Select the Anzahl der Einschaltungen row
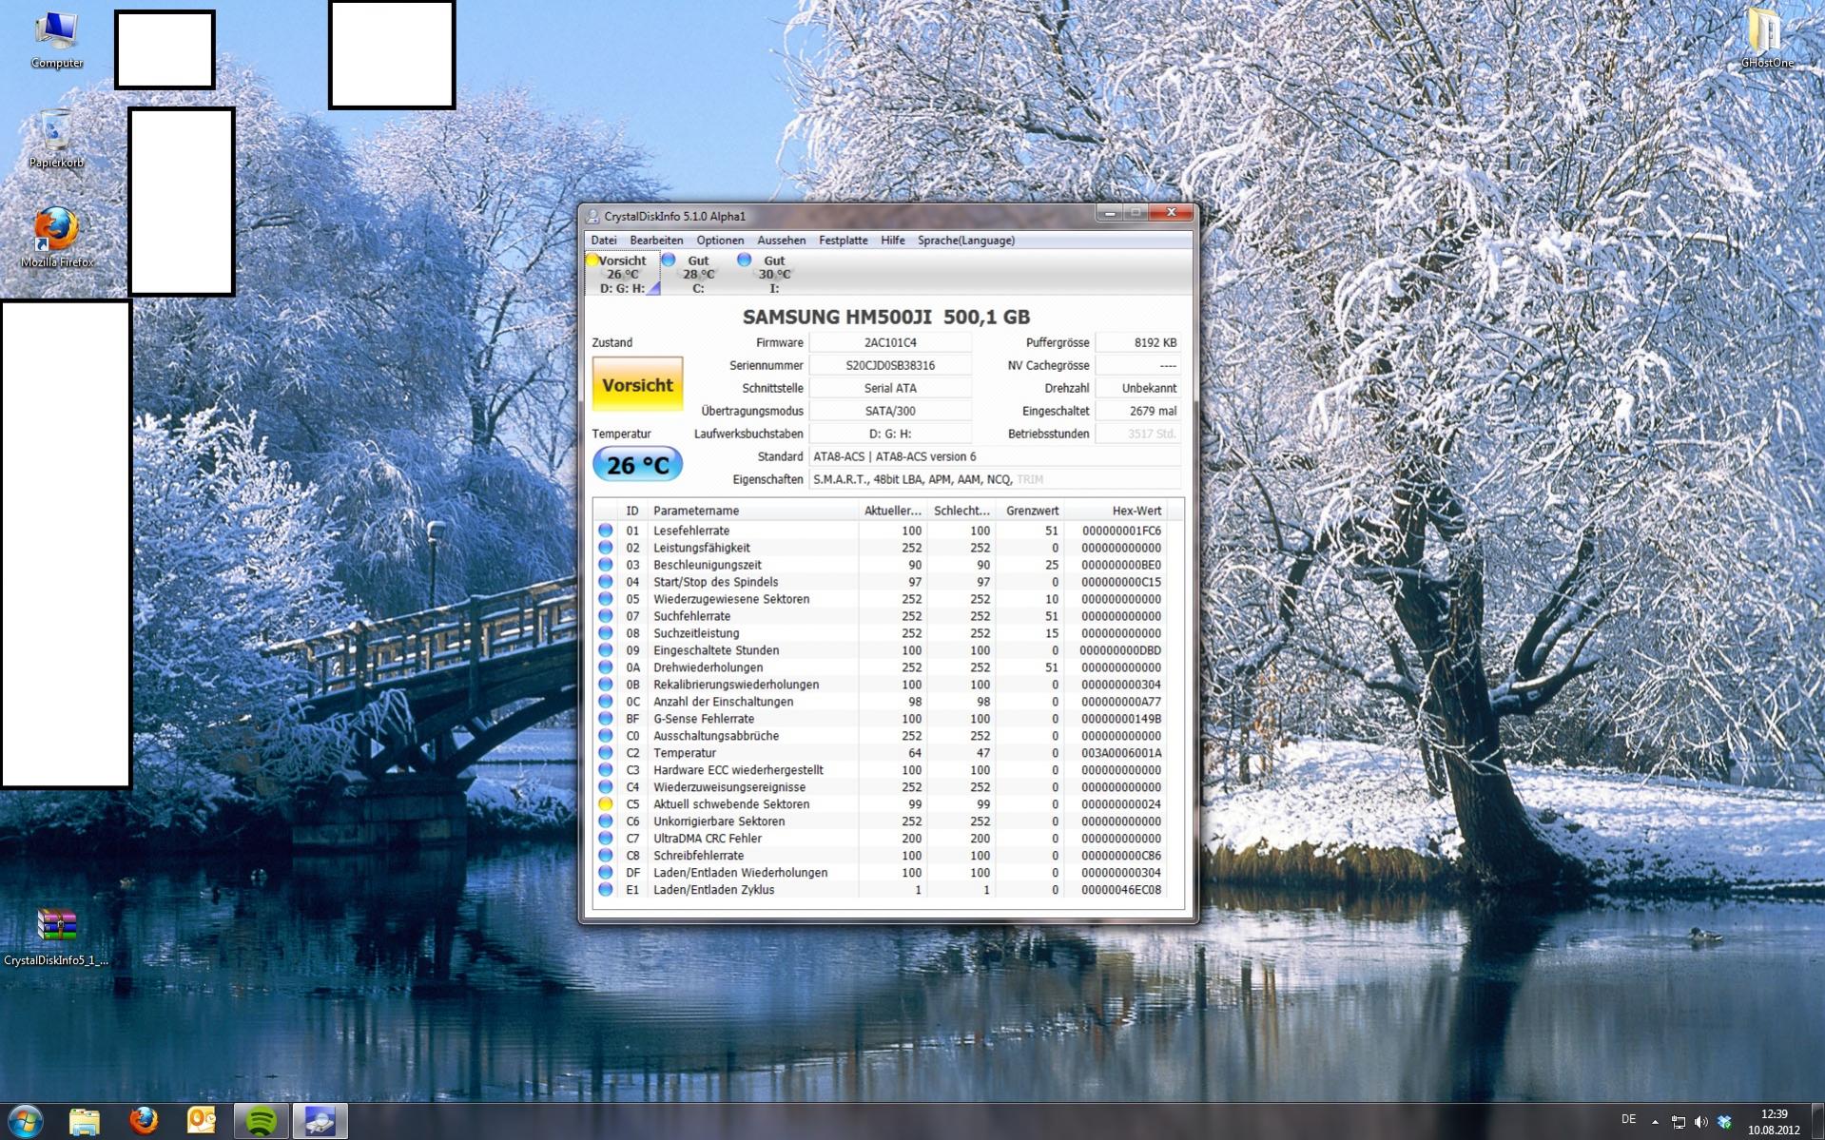Image resolution: width=1825 pixels, height=1140 pixels. tap(889, 702)
